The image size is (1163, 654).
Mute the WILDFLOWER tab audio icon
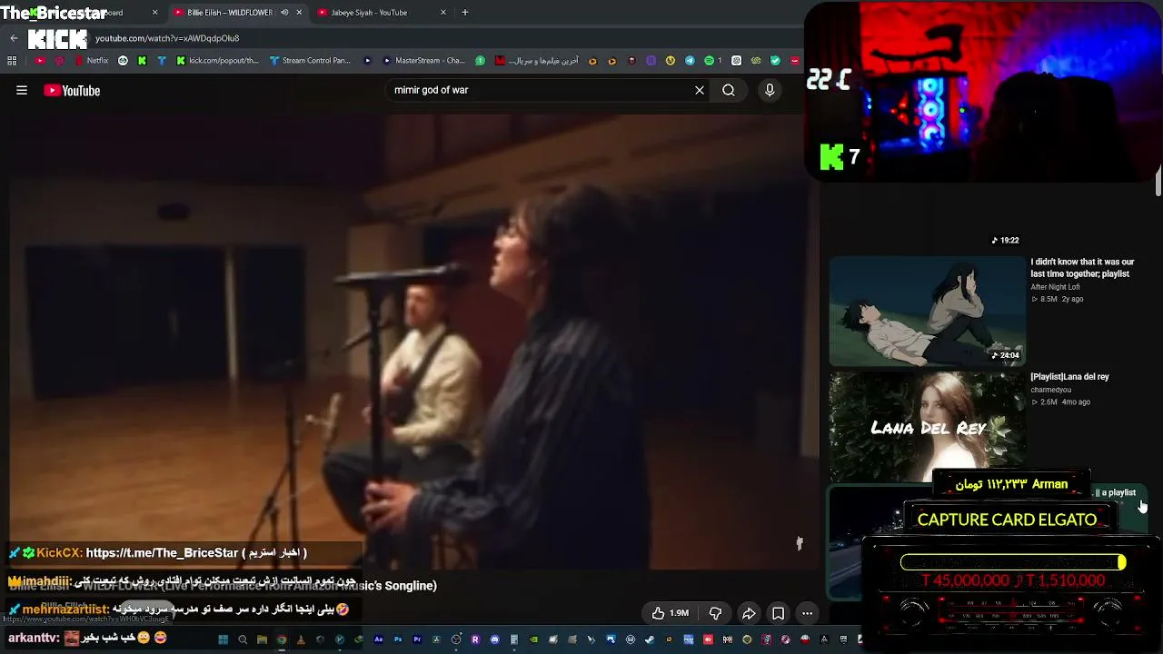click(x=284, y=13)
